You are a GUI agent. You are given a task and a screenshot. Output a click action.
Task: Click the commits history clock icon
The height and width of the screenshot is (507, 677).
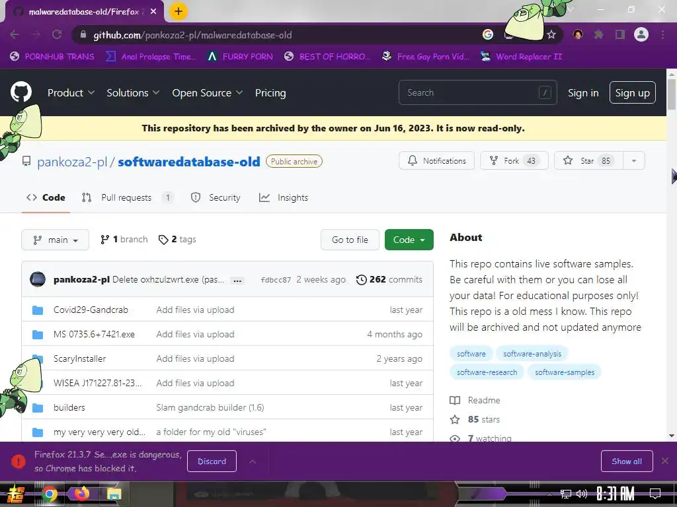361,280
